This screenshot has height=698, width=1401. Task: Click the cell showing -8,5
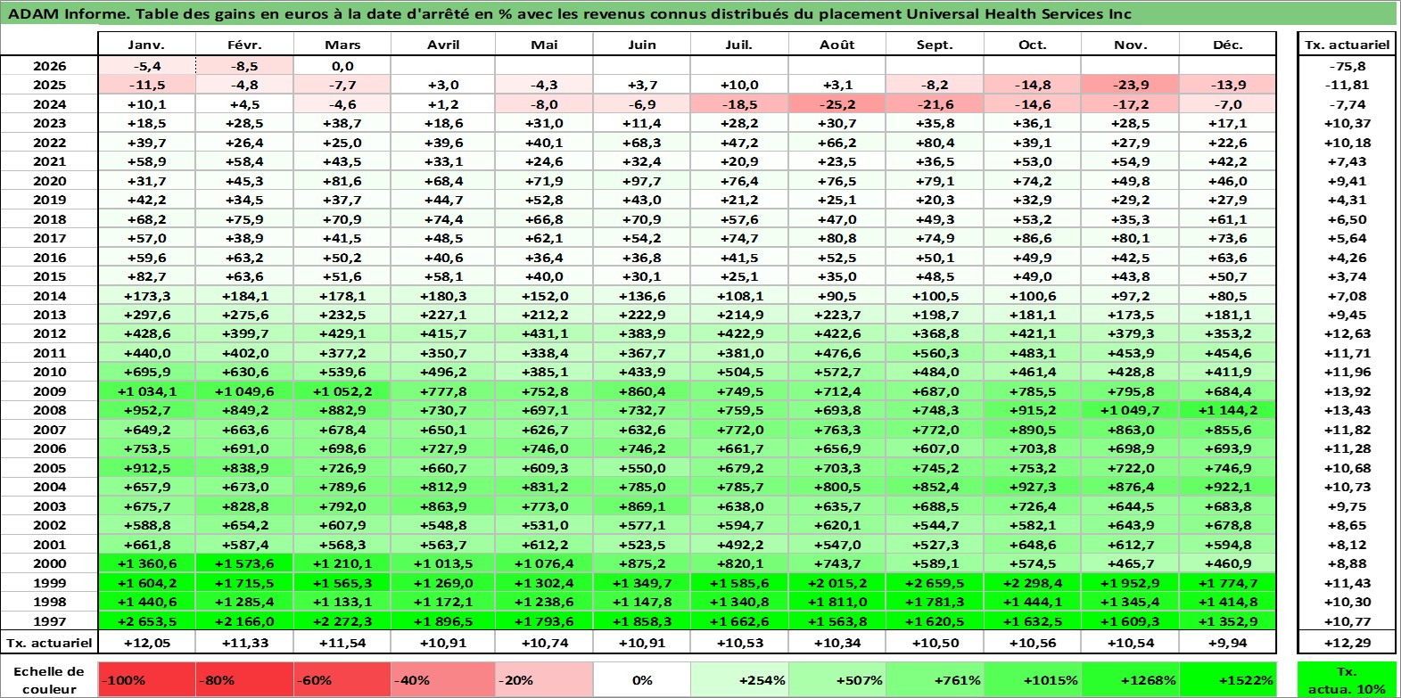[x=244, y=66]
